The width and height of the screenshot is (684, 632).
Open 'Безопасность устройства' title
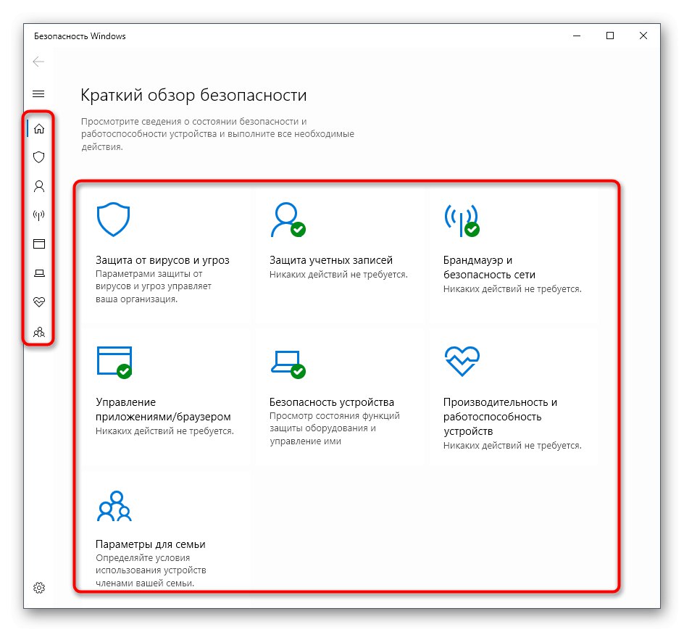(x=332, y=402)
